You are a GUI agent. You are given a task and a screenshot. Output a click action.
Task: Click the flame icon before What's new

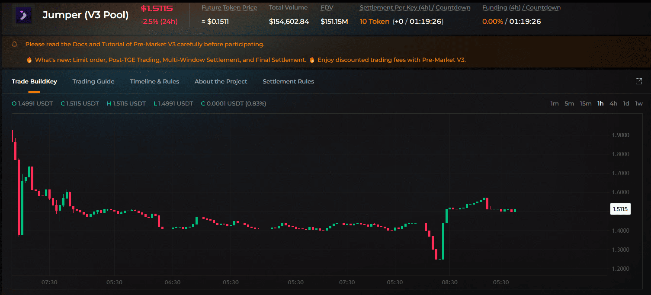coord(29,60)
